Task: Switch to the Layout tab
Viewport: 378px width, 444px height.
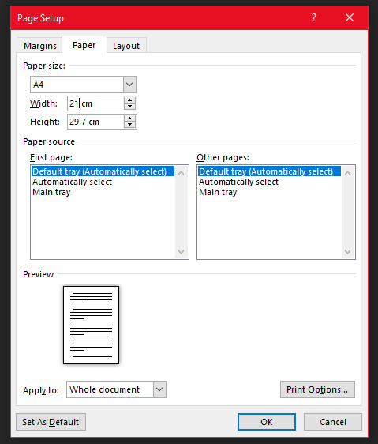Action: pos(126,46)
